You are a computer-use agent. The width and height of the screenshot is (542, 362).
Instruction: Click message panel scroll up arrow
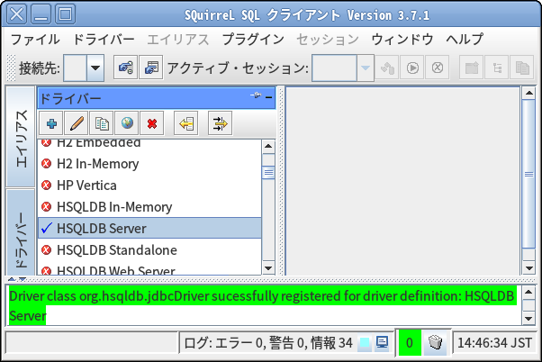pyautogui.click(x=528, y=293)
